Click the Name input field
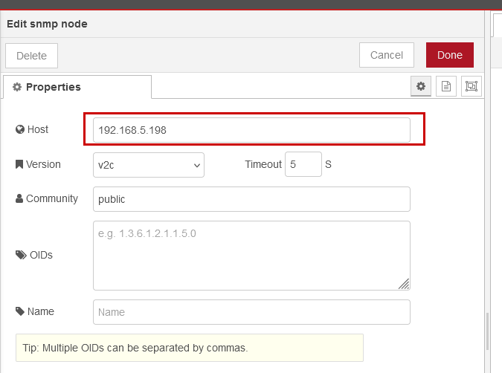The width and height of the screenshot is (502, 373). (x=251, y=312)
